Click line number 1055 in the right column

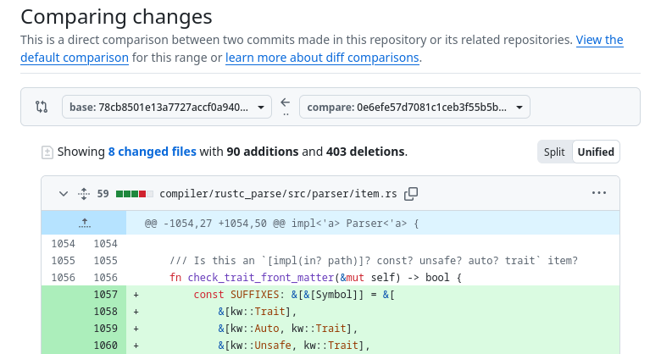[x=105, y=261]
